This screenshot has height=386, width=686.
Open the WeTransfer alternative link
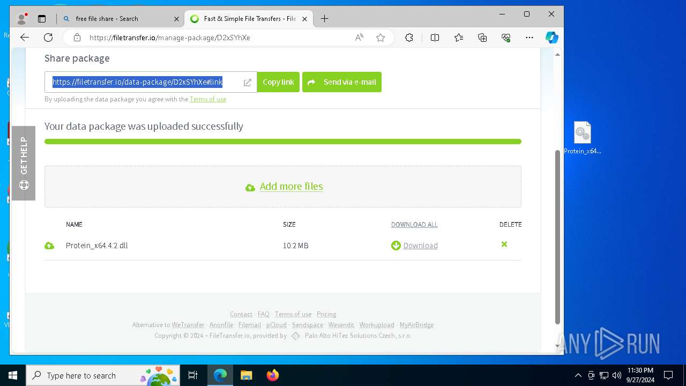pos(188,325)
